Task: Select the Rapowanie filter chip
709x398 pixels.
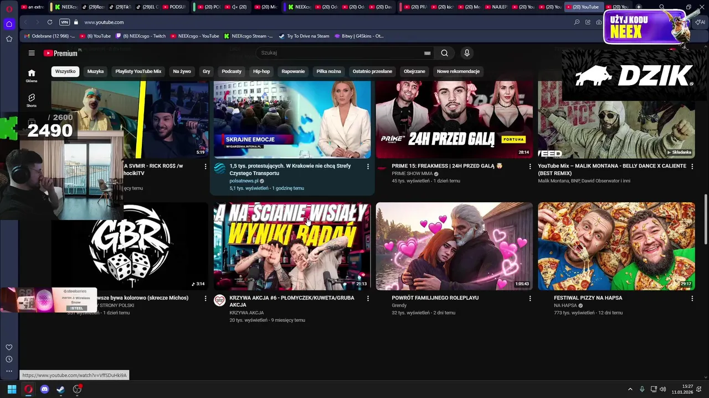Action: coord(293,71)
